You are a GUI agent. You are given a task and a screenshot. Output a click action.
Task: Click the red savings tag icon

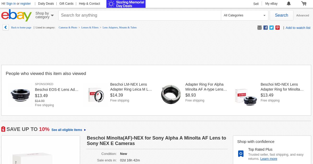pos(3,129)
